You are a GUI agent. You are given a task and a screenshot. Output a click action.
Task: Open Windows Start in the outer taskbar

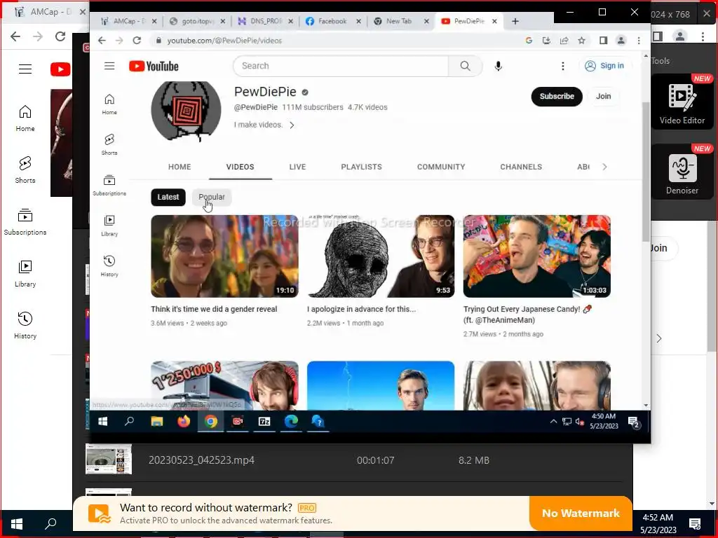tap(17, 523)
